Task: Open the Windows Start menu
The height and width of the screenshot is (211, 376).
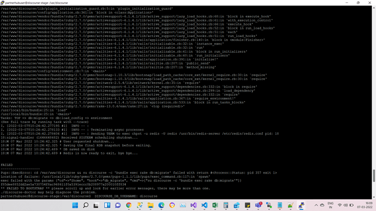Action: (x=75, y=205)
